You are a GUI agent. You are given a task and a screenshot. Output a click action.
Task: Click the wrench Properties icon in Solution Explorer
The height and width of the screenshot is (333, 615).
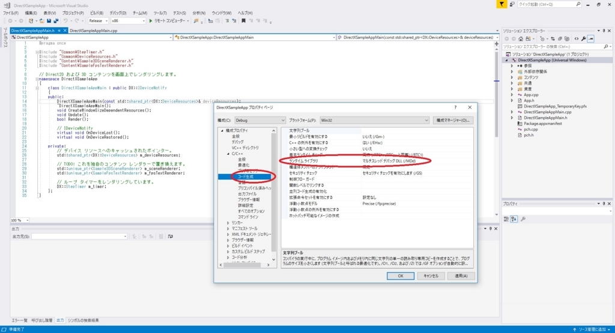tap(584, 39)
